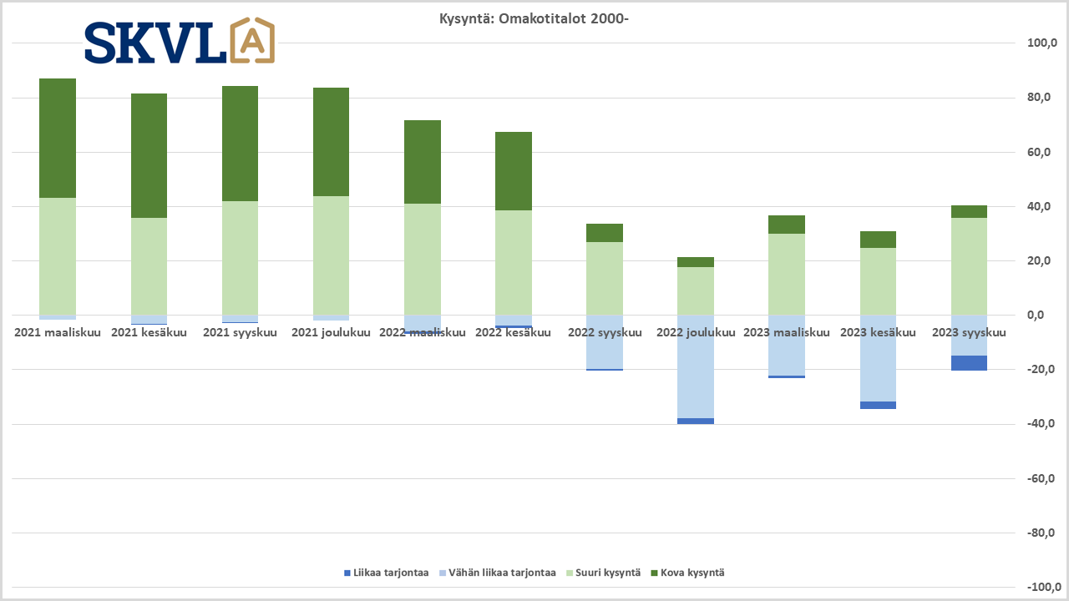Click light blue segment of 2023 kesäkuu bar

(878, 359)
